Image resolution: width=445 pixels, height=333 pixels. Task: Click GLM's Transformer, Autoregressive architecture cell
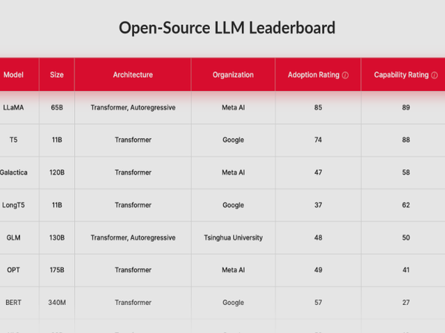pos(133,238)
